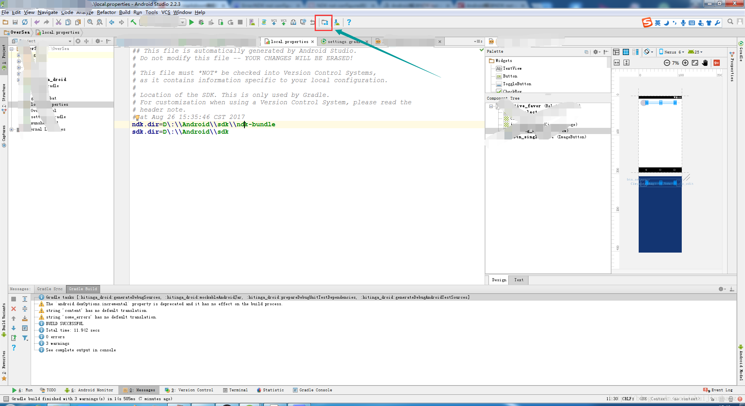Click Sync Project with Gradle Files icon

pos(264,22)
